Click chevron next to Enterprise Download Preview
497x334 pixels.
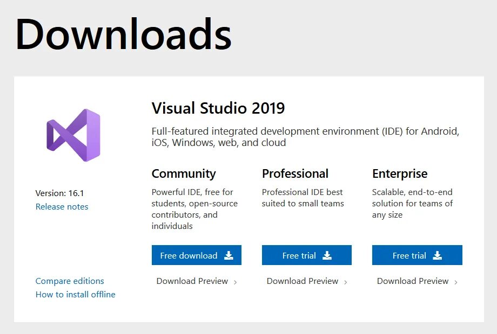456,282
